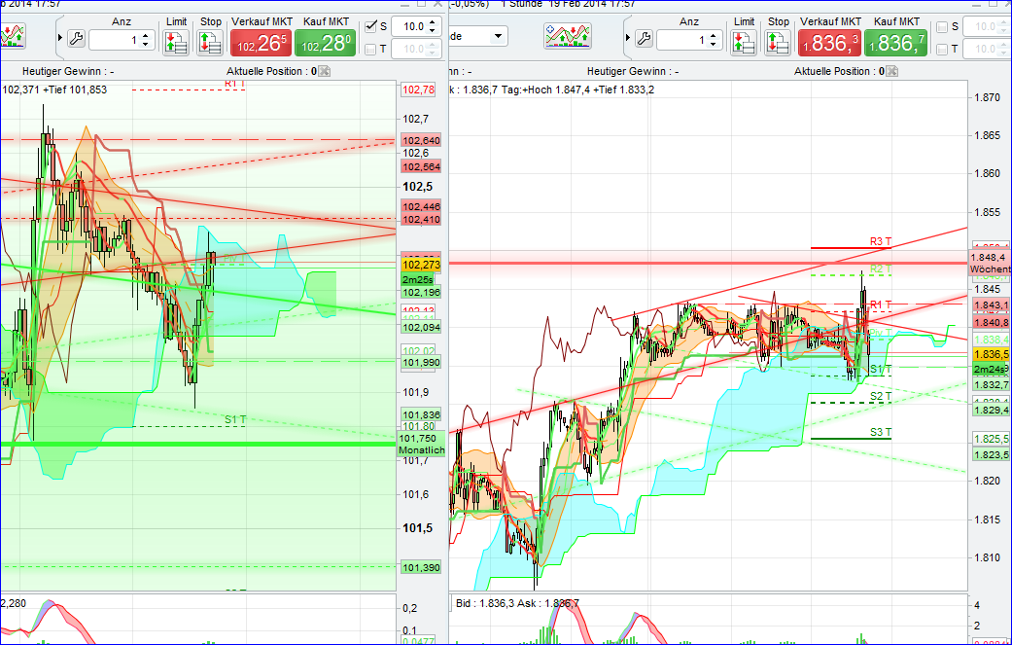Screen dimensions: 1012x645
Task: Select the Stop order icon on right toolbar
Action: click(x=775, y=42)
